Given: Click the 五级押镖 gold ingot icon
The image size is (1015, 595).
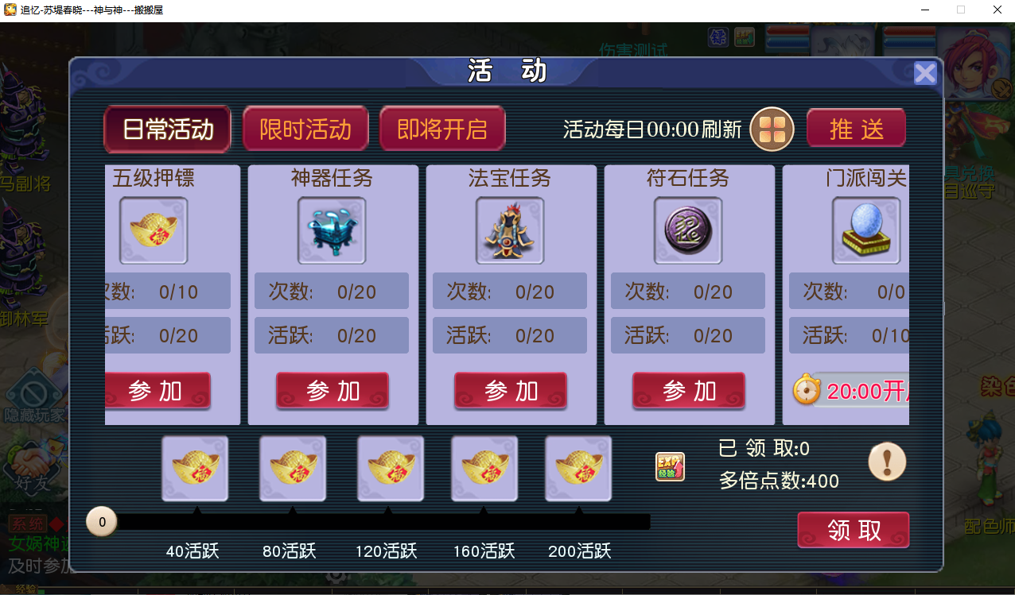Looking at the screenshot, I should (154, 230).
